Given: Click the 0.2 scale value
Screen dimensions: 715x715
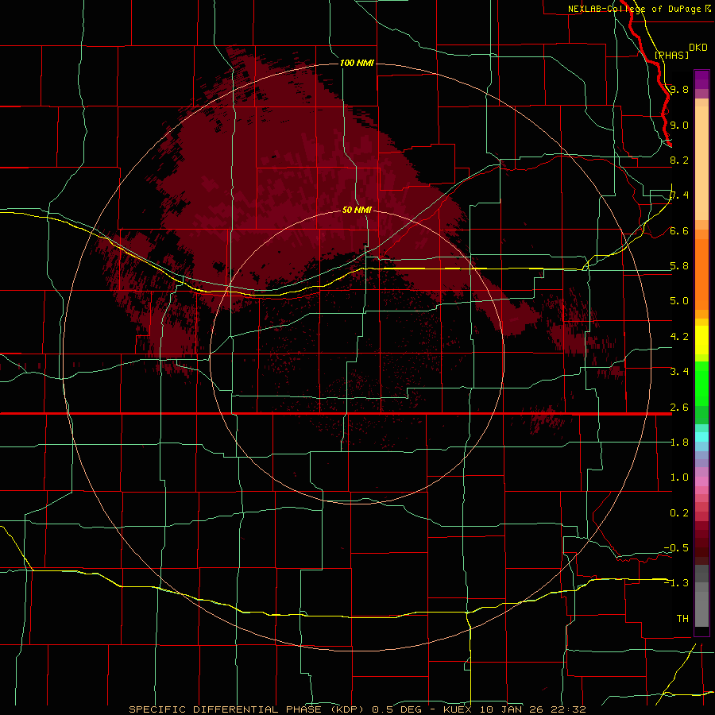Looking at the screenshot, I should click(x=679, y=513).
